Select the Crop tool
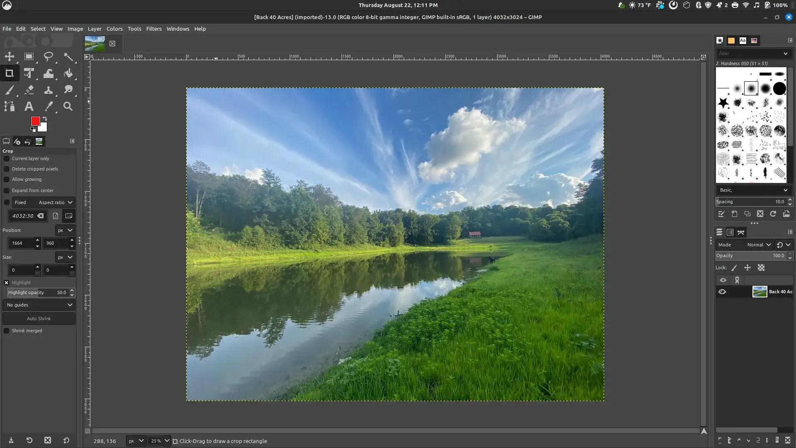The height and width of the screenshot is (448, 796). click(x=9, y=73)
